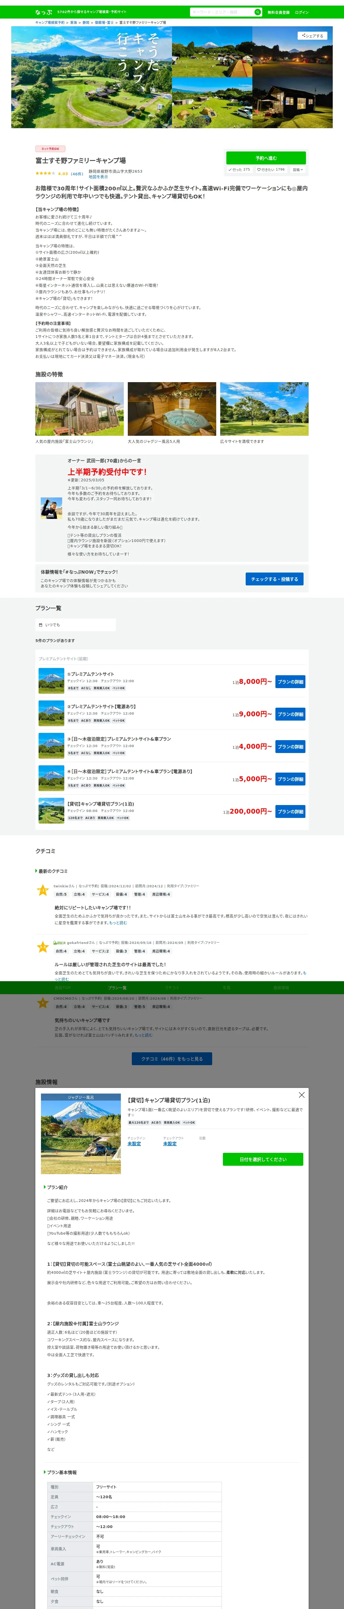Screen dimensions: 344x1609
Task: Click the green 予約へ進む button
Action: 266,158
